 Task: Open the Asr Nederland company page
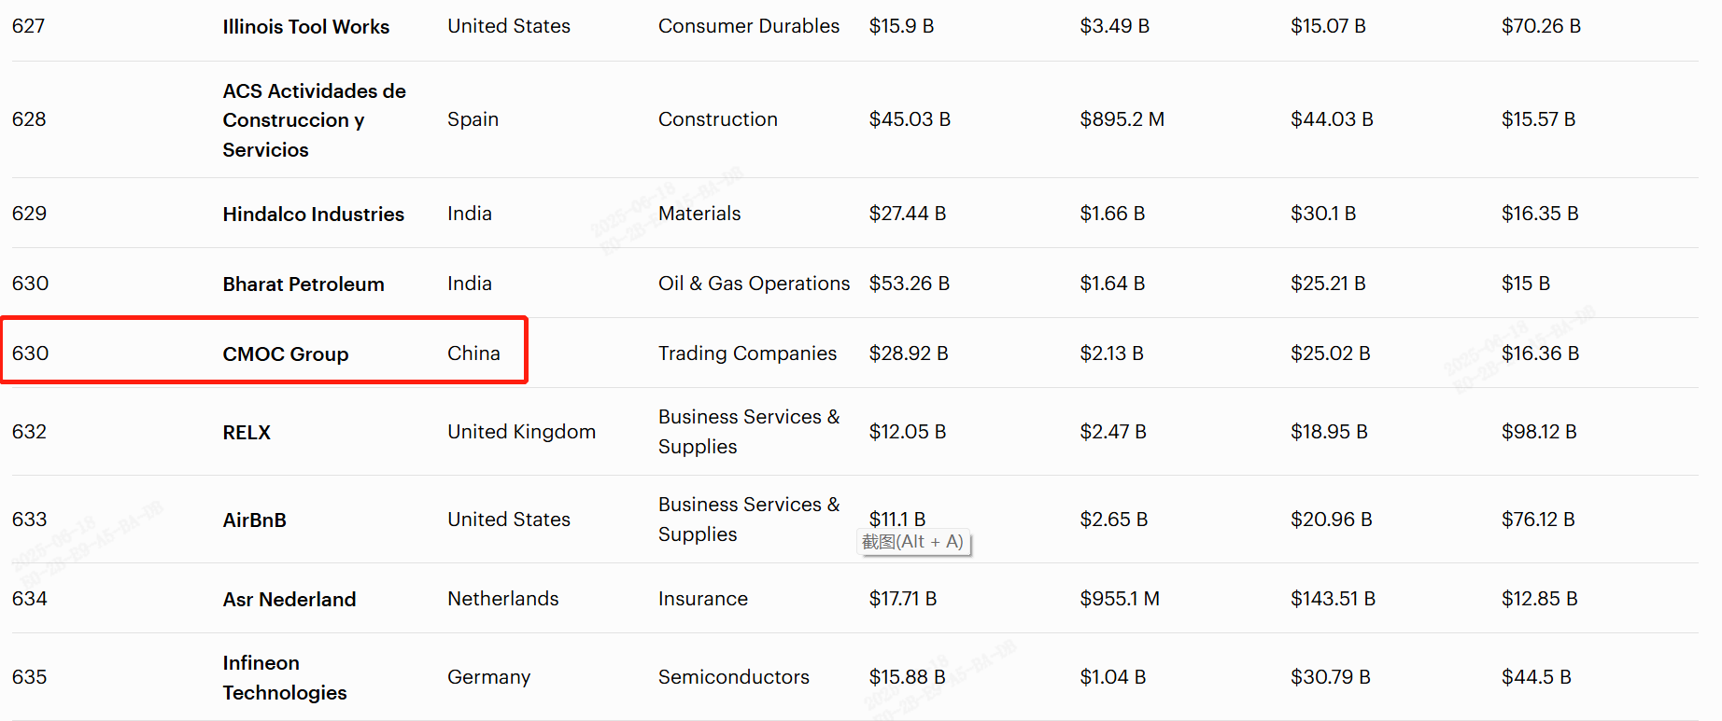[x=289, y=600]
